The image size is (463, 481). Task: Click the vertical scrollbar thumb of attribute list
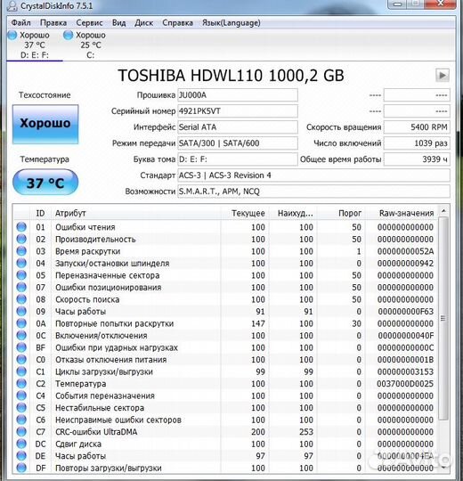click(443, 318)
